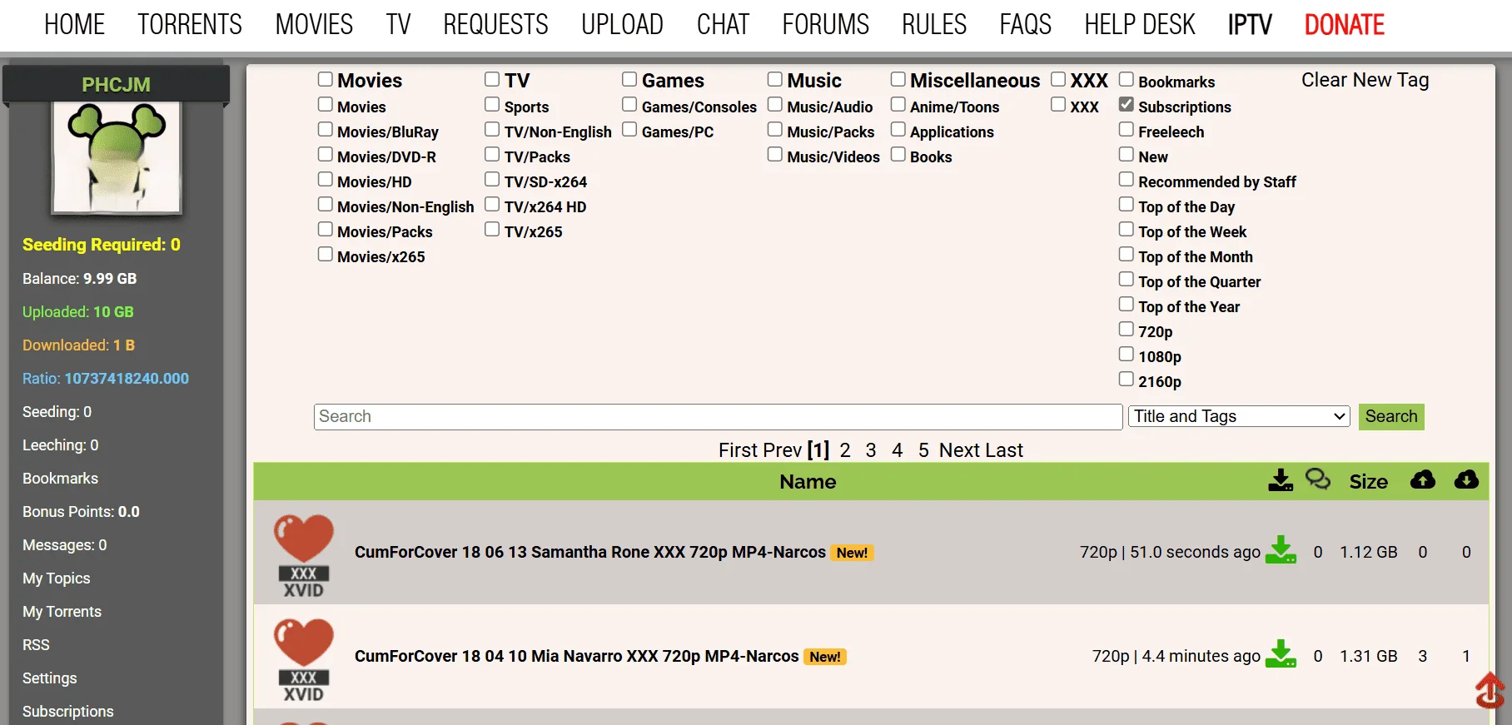Open the HELP DESK menu item
Screen dimensions: 1512x725
1140,25
